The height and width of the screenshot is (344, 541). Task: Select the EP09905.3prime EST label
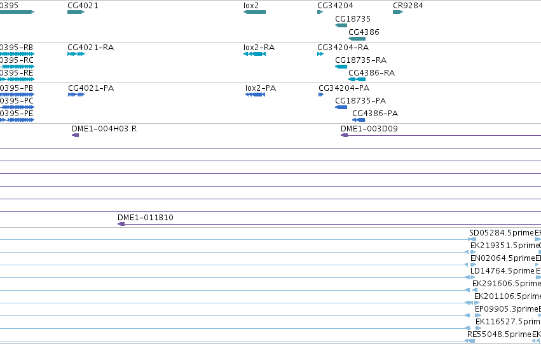[x=507, y=309]
